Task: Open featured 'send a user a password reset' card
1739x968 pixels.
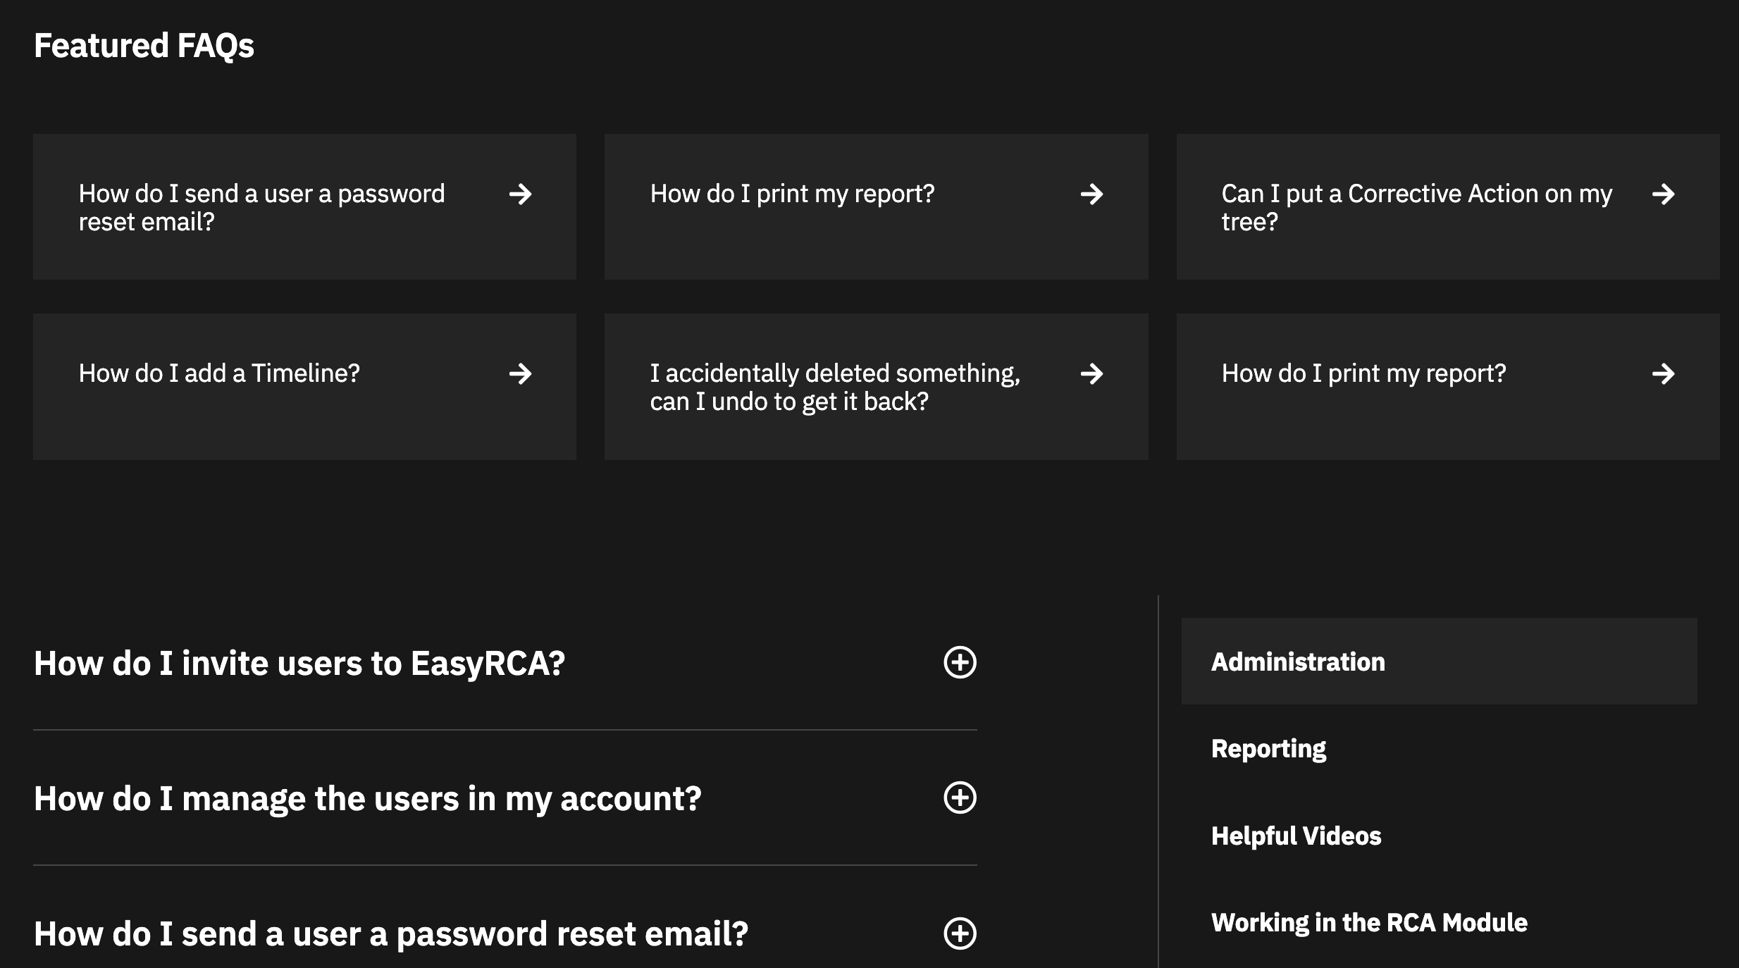Action: (261, 207)
